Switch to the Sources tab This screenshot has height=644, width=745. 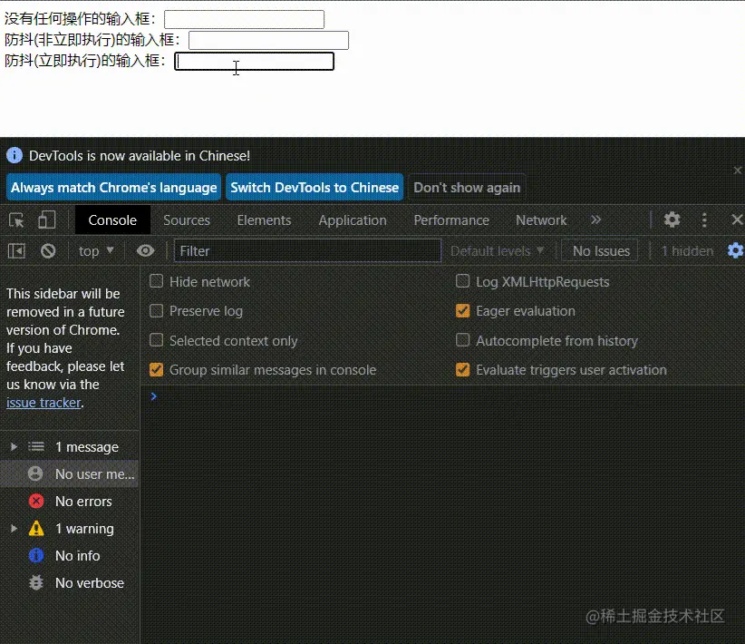pyautogui.click(x=187, y=220)
